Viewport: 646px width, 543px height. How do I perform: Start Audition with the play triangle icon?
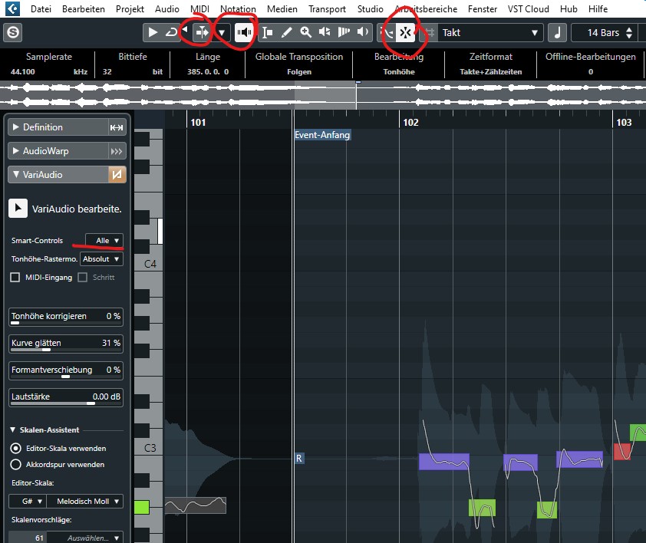[153, 32]
